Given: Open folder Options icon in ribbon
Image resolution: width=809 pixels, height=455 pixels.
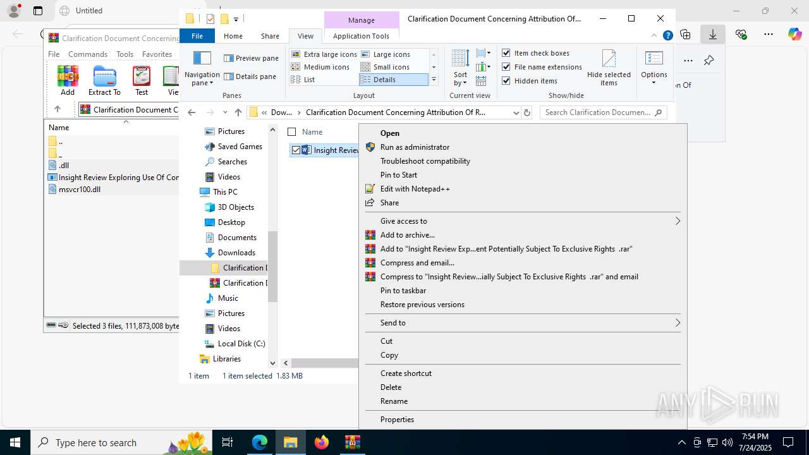Looking at the screenshot, I should 654,68.
